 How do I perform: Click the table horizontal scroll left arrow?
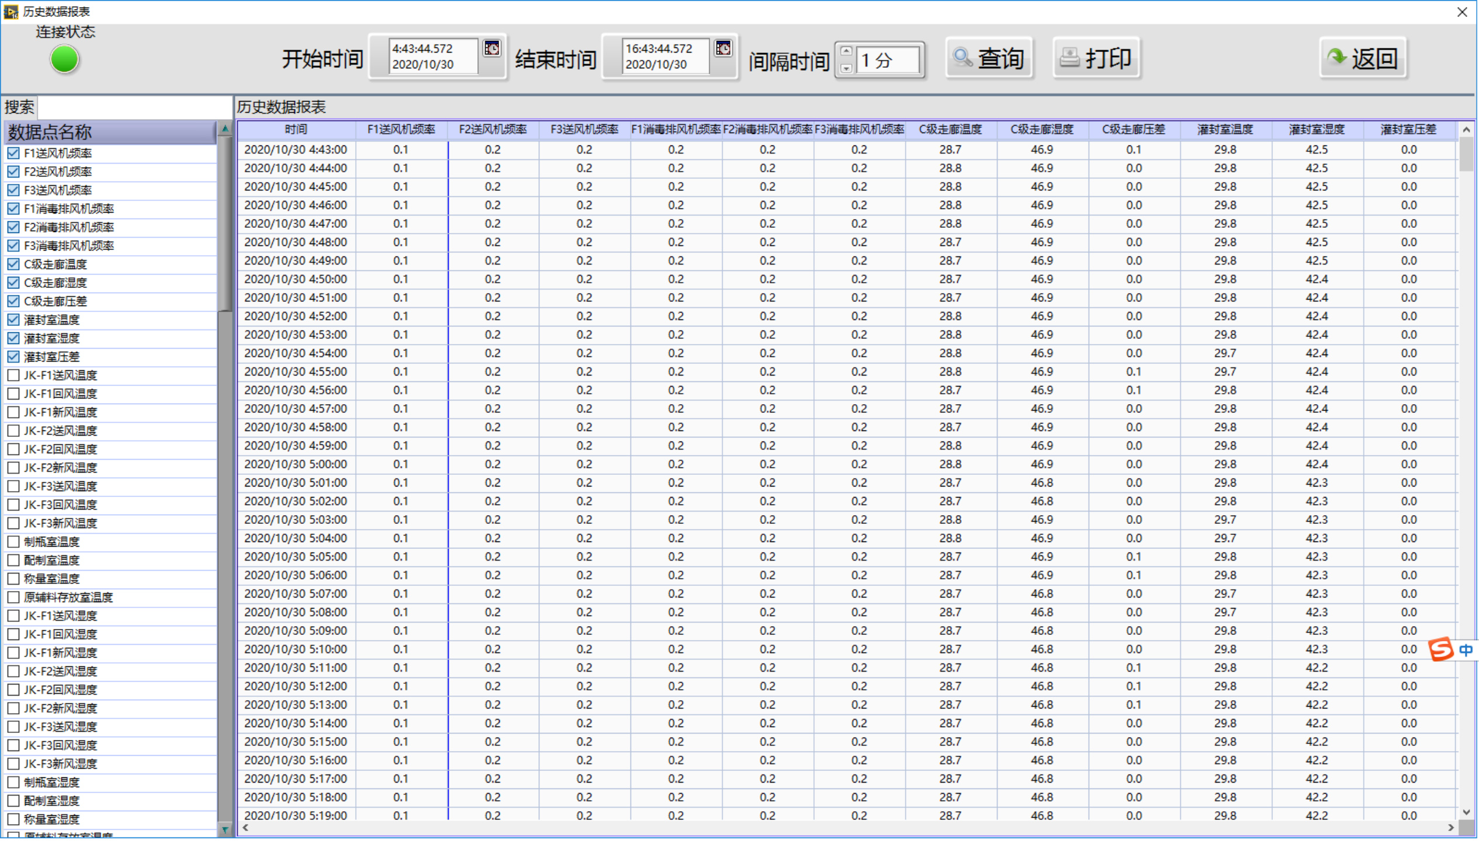[x=245, y=828]
